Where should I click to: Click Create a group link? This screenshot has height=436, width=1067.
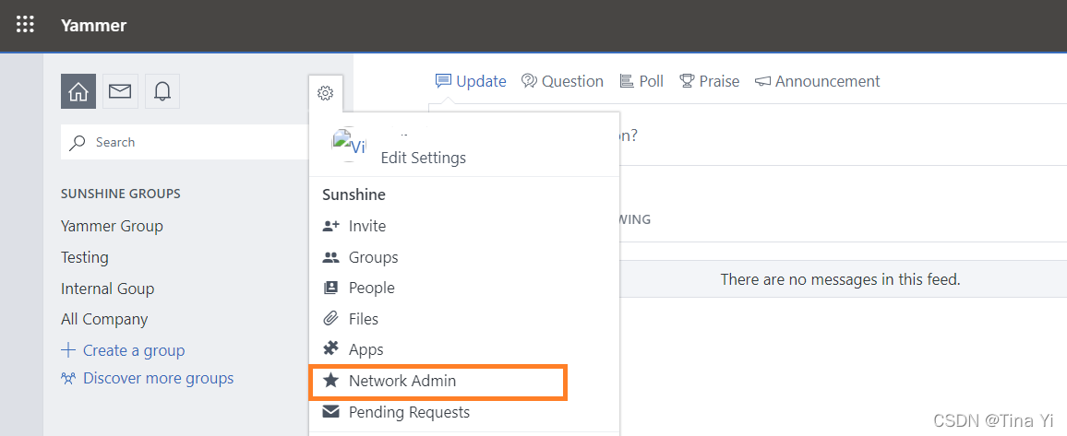coord(133,350)
